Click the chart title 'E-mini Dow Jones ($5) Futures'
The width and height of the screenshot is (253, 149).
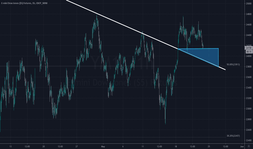point(16,3)
